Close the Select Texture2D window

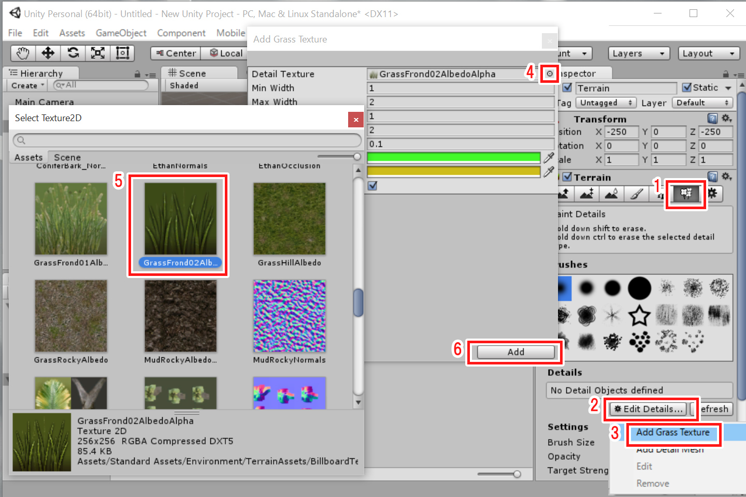(356, 120)
